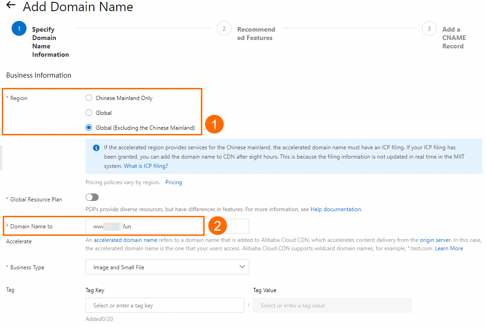Viewport: 486px width, 327px height.
Task: Click the step 1 circle icon
Action: coord(19,29)
